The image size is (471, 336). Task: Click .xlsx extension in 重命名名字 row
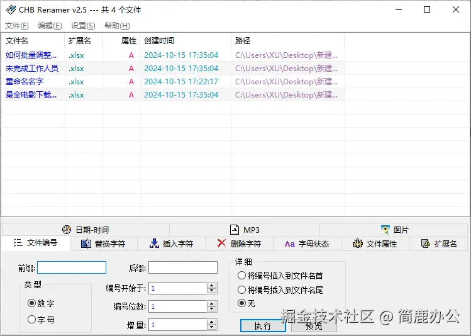76,82
